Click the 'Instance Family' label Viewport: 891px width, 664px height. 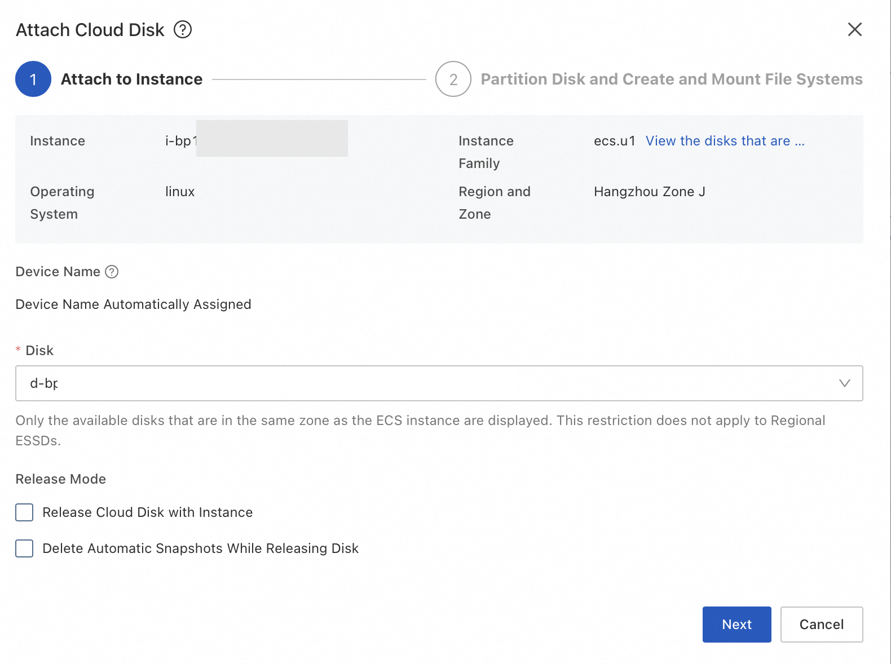click(x=486, y=152)
